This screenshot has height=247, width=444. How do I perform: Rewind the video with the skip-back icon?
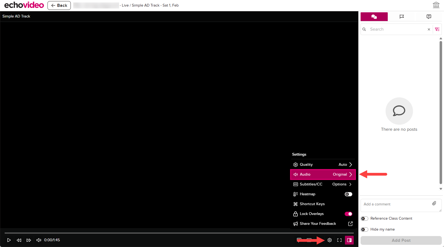[19, 240]
